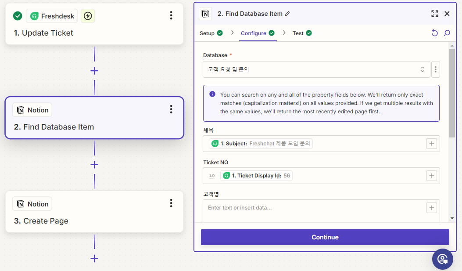Open the 1. Update Ticket step
Image resolution: width=462 pixels, height=271 pixels.
[x=94, y=24]
